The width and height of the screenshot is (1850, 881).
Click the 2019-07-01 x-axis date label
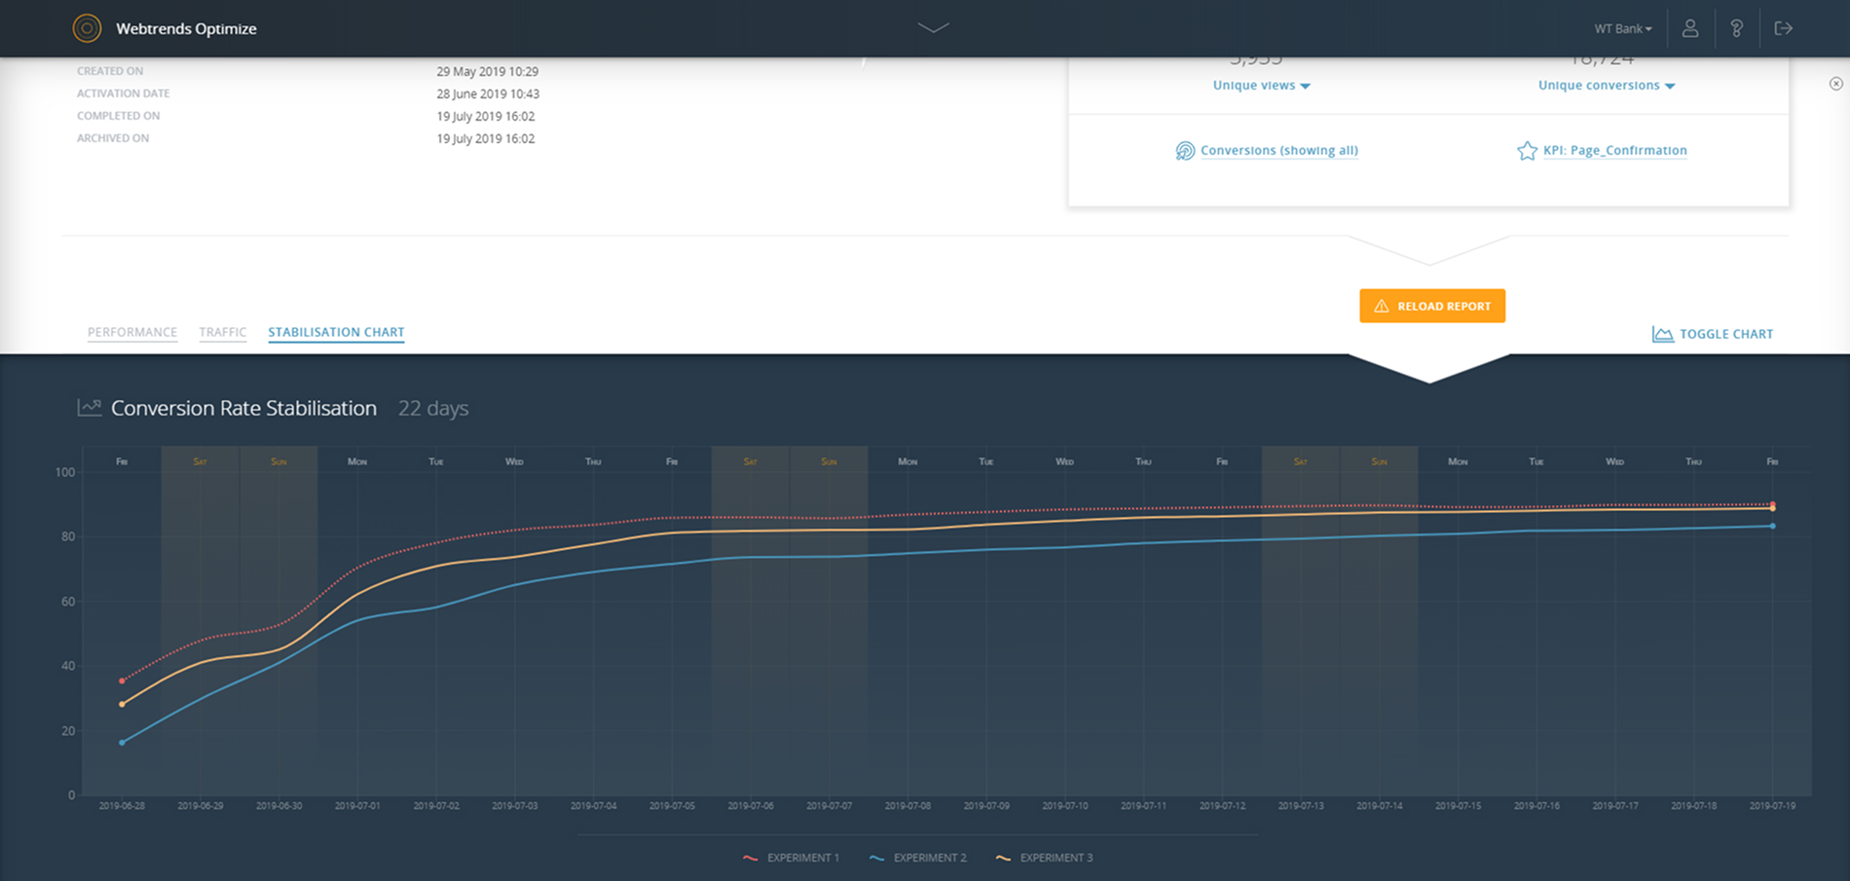357,806
